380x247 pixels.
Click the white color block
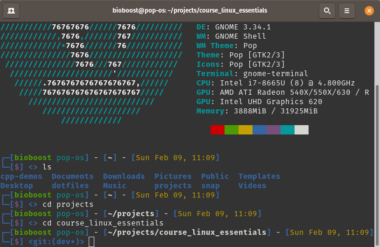click(x=302, y=130)
